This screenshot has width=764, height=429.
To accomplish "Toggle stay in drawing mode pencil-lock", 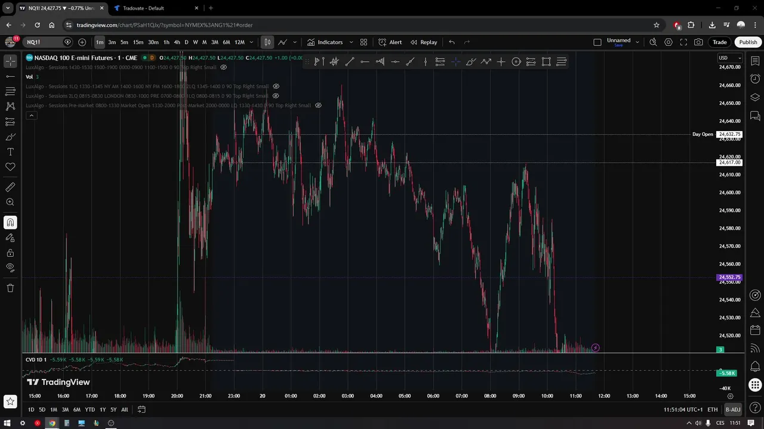I will (10, 238).
